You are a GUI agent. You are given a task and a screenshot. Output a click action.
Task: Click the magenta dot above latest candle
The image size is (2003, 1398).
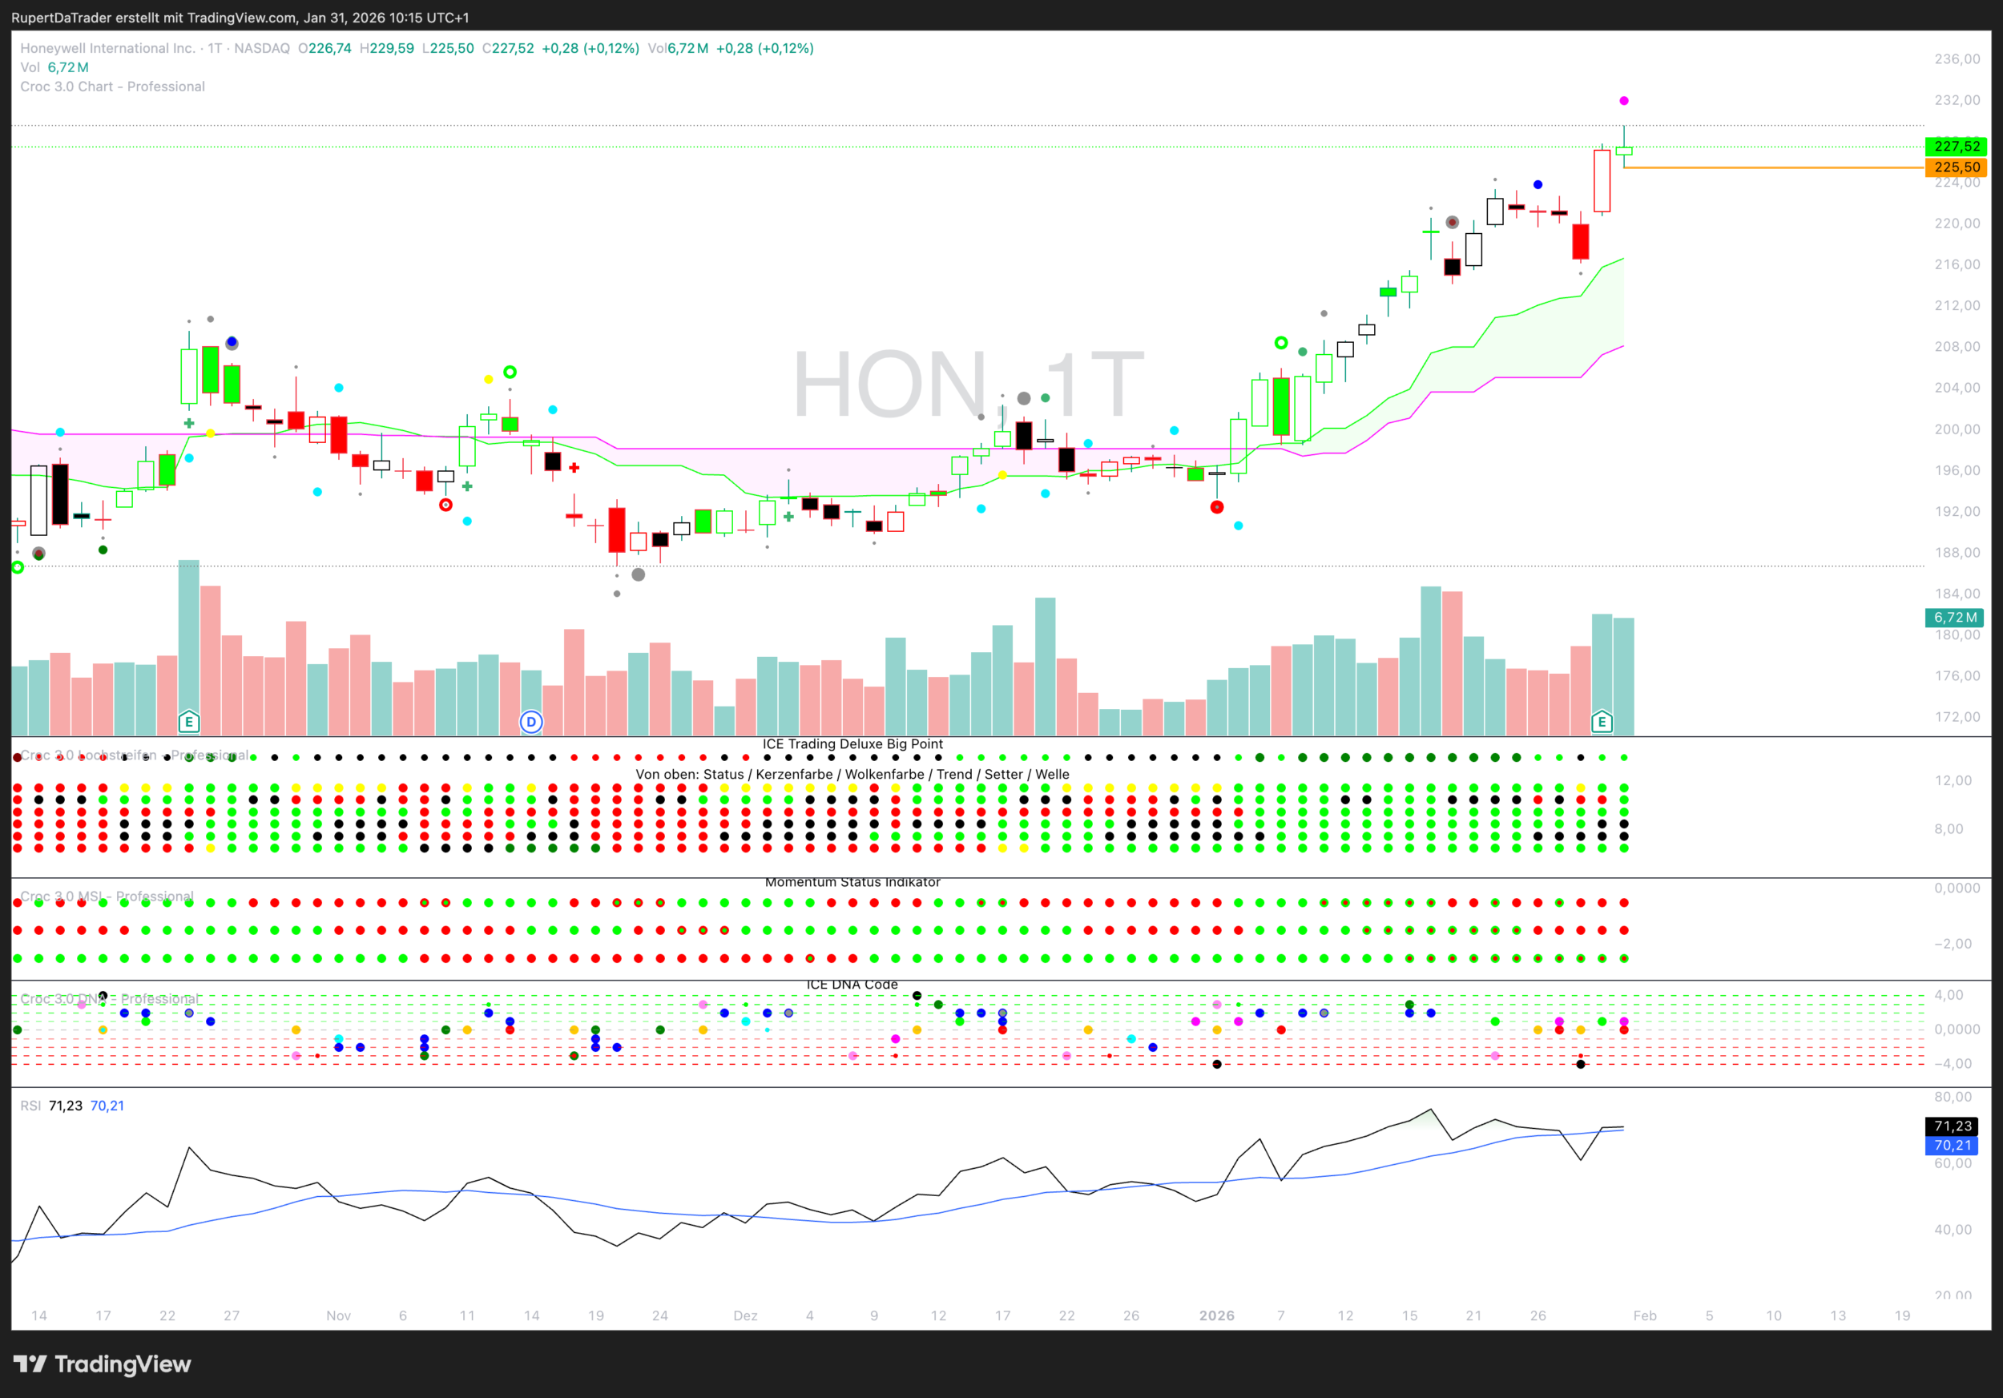pos(1623,101)
